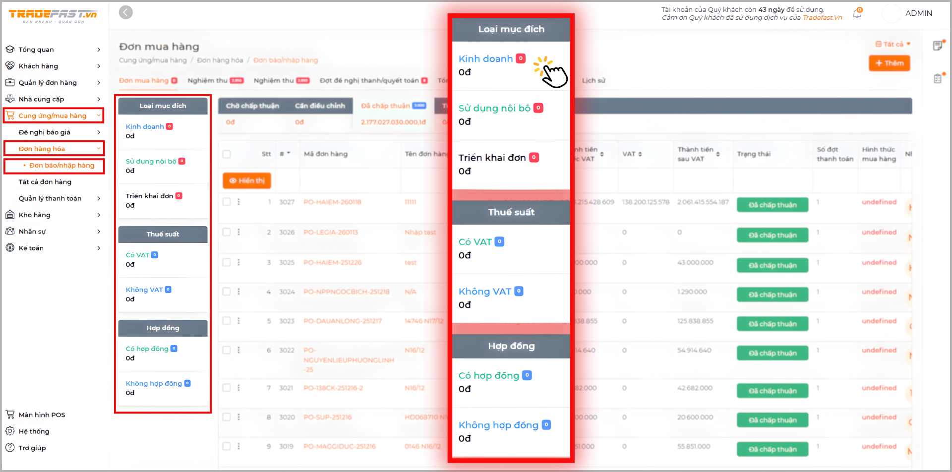Open Hệ thống settings gear icon
This screenshot has height=472, width=952.
coord(10,431)
